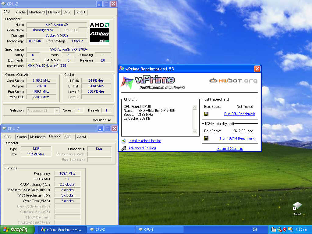Click the floppy save icon for 32M score

pyautogui.click(x=206, y=114)
